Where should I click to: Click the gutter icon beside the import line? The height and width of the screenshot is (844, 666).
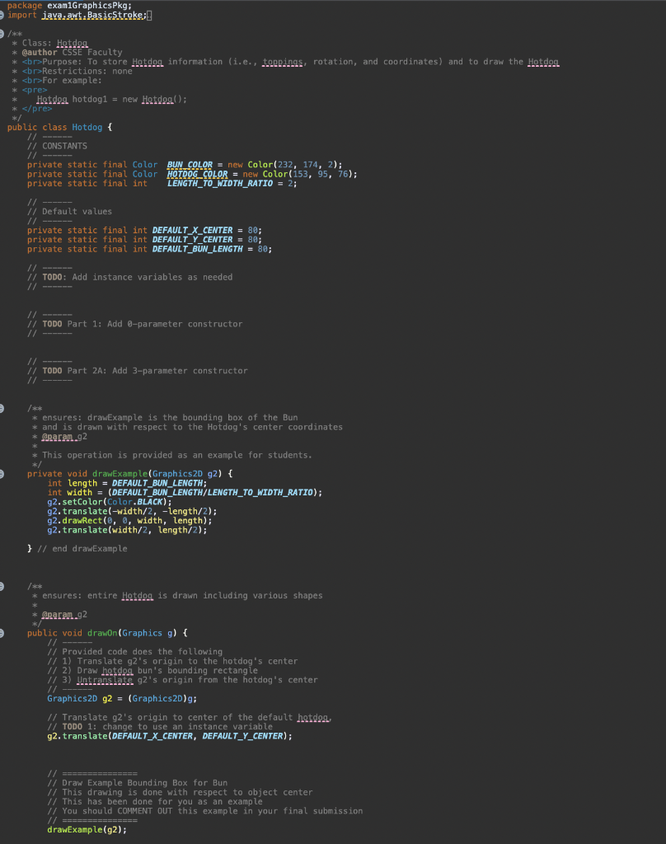coord(4,14)
